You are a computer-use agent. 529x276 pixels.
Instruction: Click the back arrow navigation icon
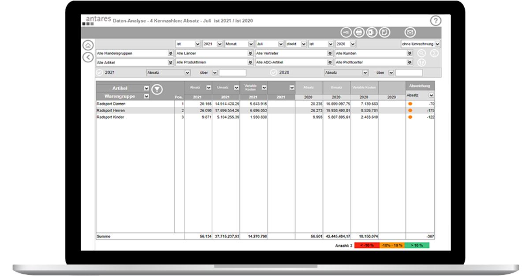[x=88, y=57]
